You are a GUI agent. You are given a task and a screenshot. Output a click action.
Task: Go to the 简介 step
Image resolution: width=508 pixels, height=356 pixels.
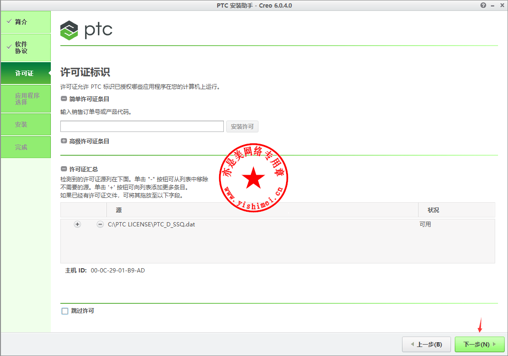[26, 22]
